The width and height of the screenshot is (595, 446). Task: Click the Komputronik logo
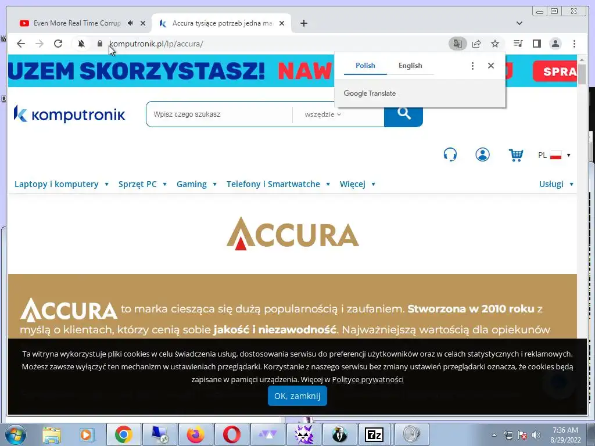[70, 114]
